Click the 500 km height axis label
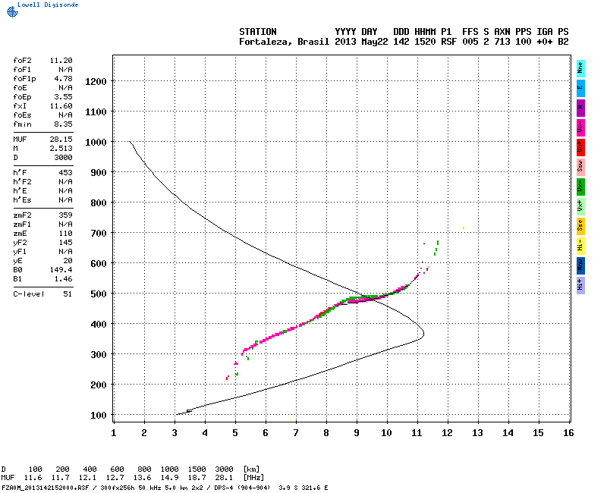607x493 pixels. coord(99,294)
